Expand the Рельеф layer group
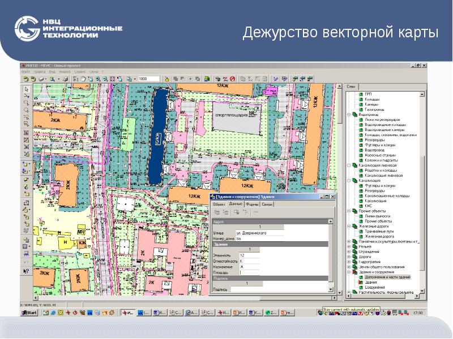 click(x=348, y=246)
